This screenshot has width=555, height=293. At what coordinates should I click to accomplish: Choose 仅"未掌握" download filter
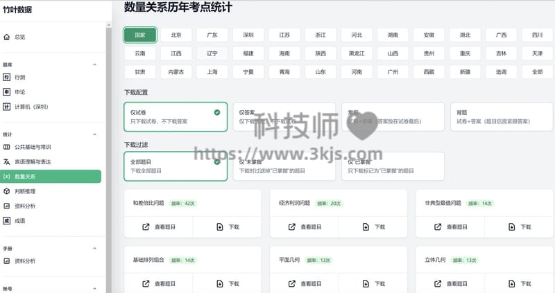284,166
